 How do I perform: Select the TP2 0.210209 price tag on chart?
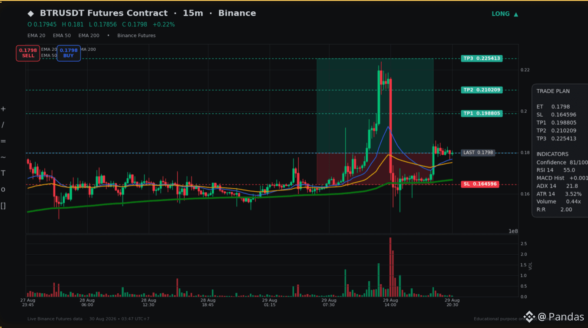482,90
